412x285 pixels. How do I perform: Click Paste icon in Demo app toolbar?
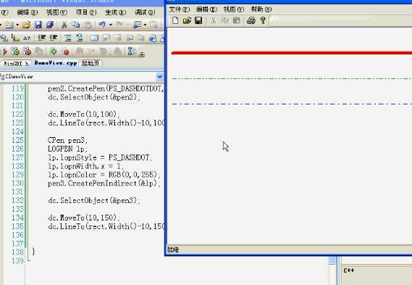click(x=237, y=20)
